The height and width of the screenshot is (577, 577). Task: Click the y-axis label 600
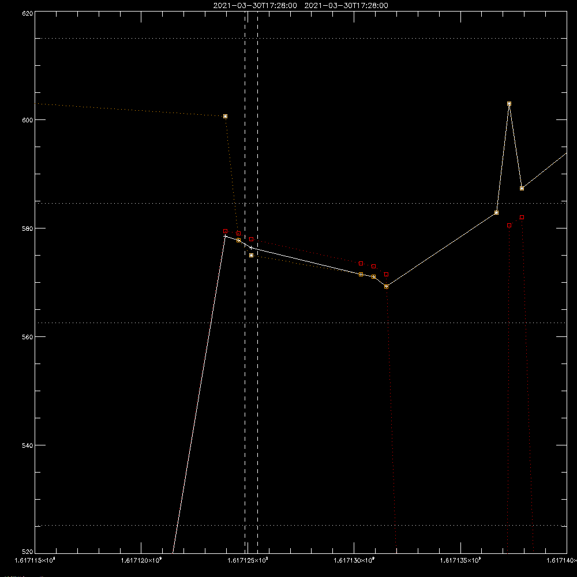pos(28,120)
